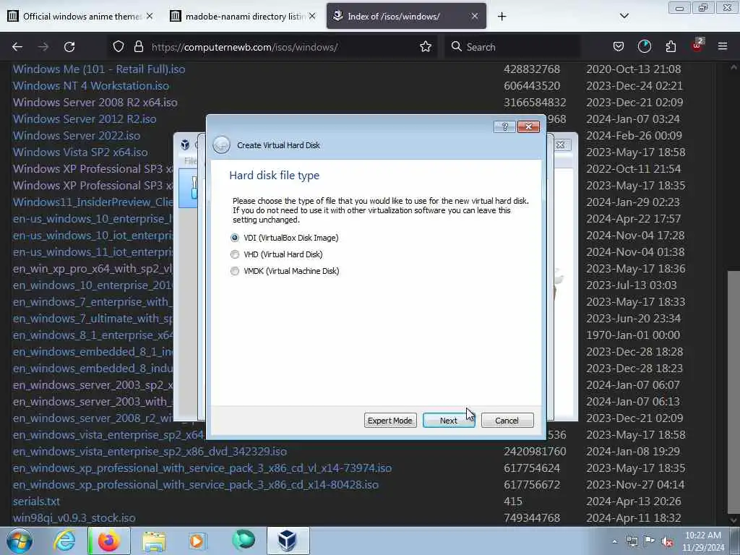Go back in Firefox history
This screenshot has height=555, width=740.
point(17,47)
